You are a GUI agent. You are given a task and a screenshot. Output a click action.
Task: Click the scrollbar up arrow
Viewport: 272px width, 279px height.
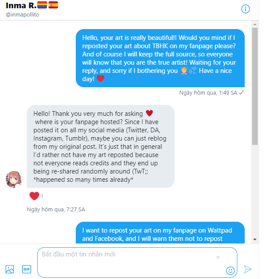click(x=255, y=24)
